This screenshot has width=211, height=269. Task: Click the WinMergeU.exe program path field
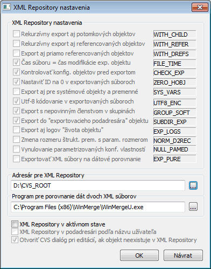(x=98, y=207)
